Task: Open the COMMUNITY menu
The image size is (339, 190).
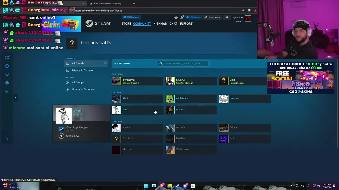Action: tap(142, 23)
